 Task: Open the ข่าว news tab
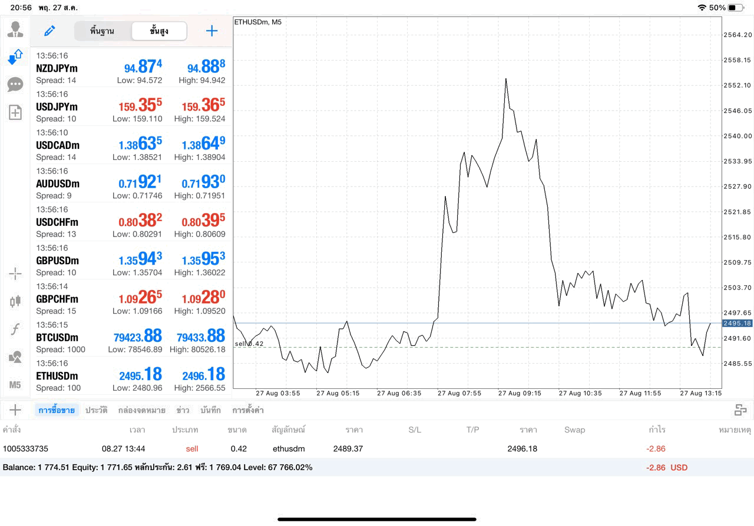[183, 410]
